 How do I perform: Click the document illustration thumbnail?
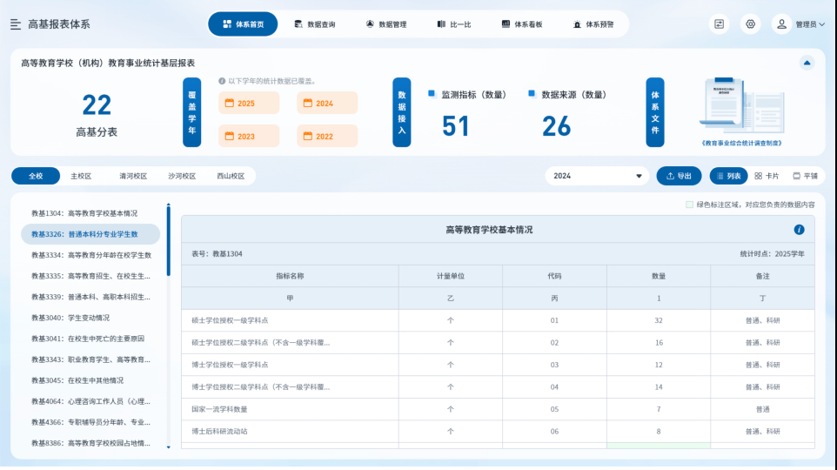pos(741,106)
